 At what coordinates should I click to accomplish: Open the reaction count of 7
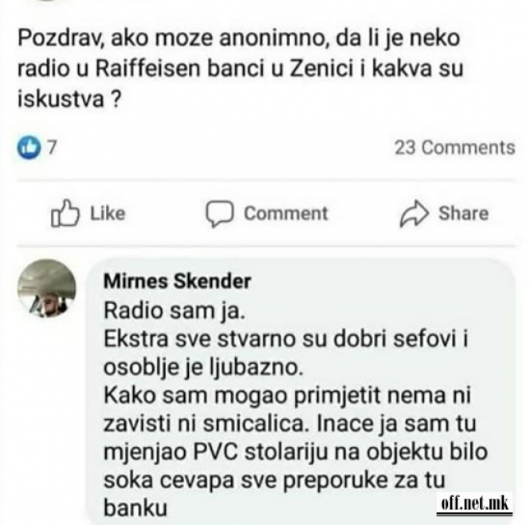(x=51, y=148)
